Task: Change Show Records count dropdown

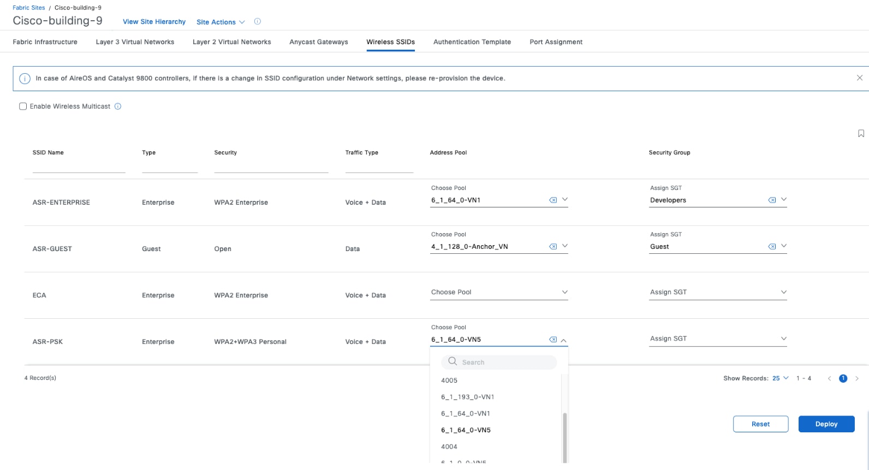Action: 781,378
